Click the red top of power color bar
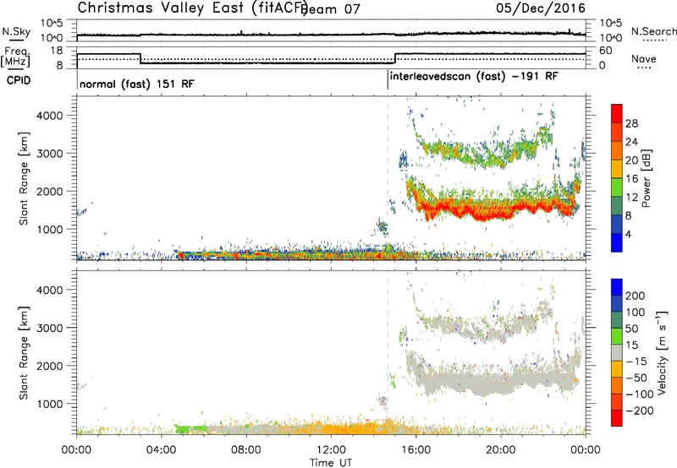The image size is (677, 468). click(617, 113)
